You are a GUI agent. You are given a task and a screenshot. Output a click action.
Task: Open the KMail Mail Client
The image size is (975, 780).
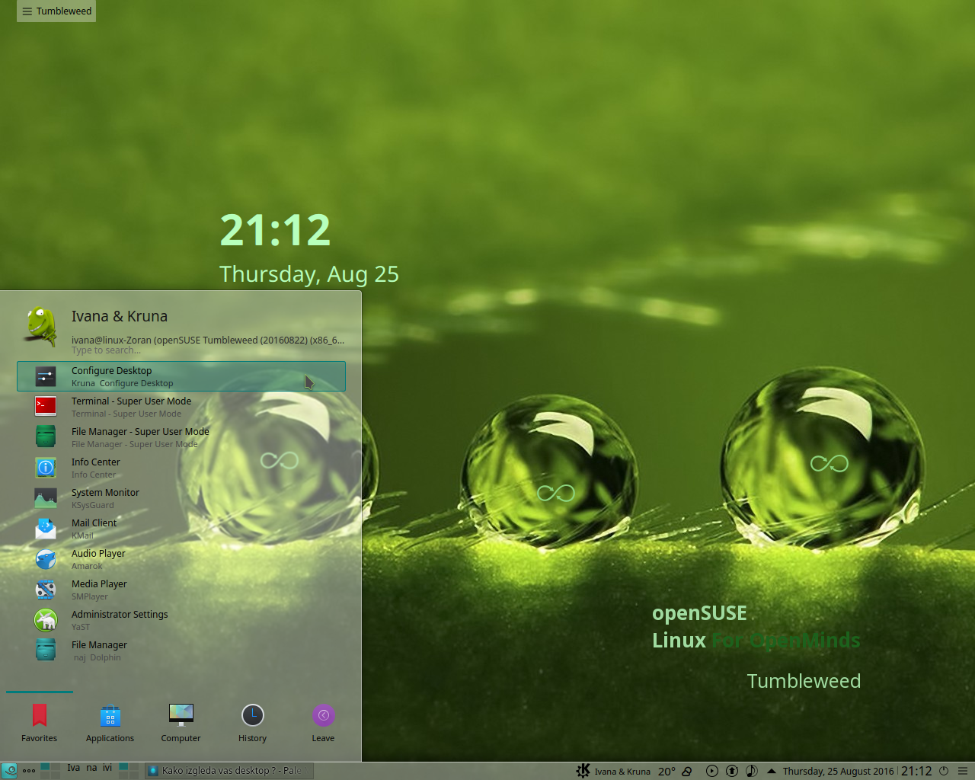coord(181,529)
